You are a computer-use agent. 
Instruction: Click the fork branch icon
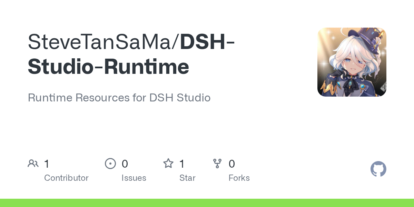(x=217, y=164)
